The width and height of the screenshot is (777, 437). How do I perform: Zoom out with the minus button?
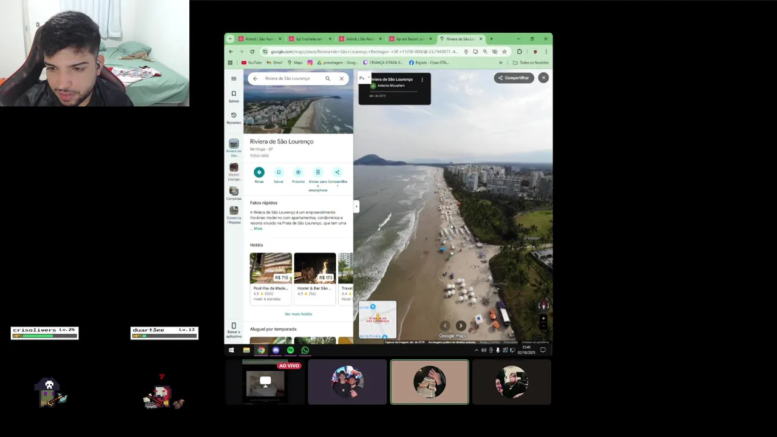(543, 326)
